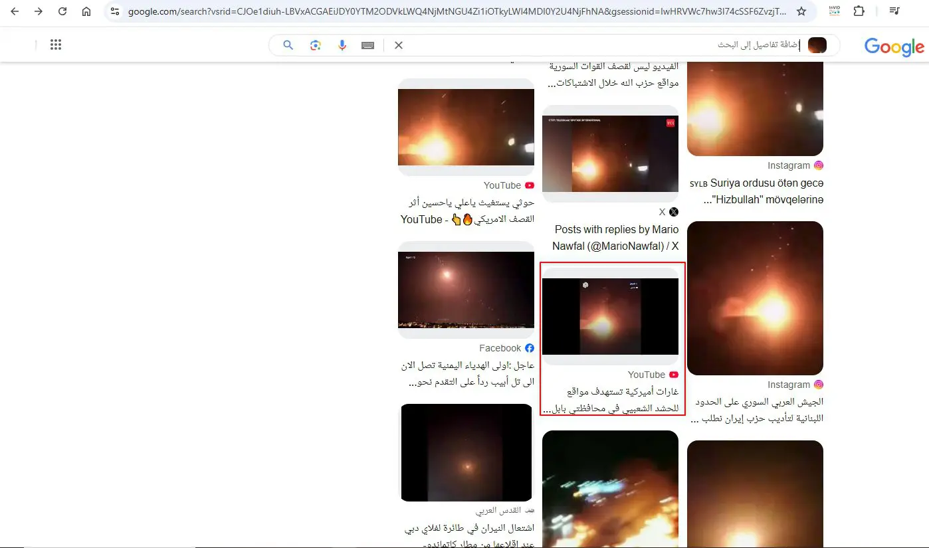Click the uploaded image chip in search box
Viewport: 929px width, 548px height.
[x=817, y=45]
